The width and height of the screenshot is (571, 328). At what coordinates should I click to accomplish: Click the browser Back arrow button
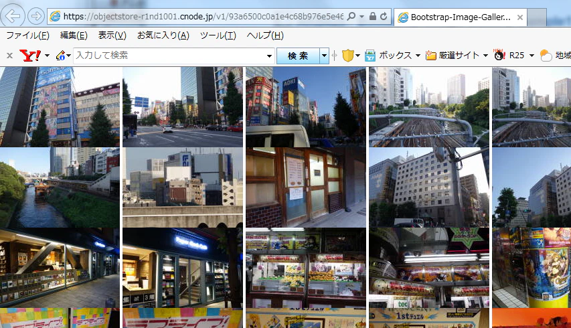[13, 15]
